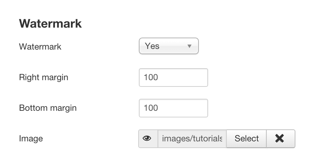
Task: Place cursor in Right margin 100 value
Action: pyautogui.click(x=151, y=77)
